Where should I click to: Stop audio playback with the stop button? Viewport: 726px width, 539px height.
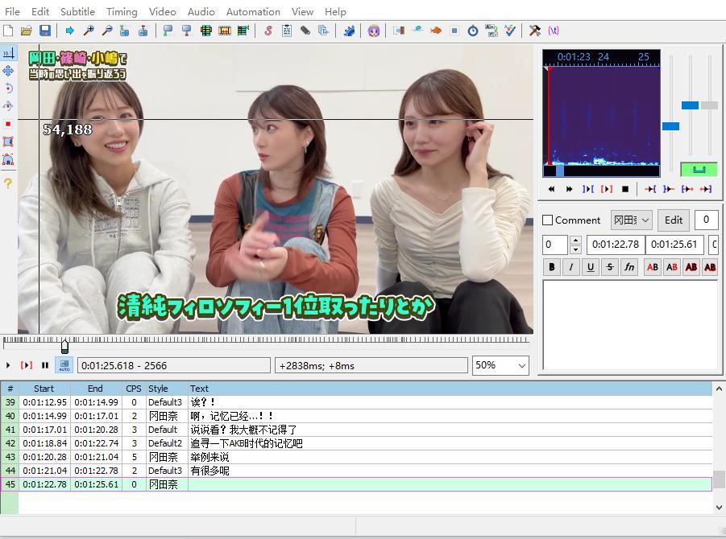(x=625, y=189)
